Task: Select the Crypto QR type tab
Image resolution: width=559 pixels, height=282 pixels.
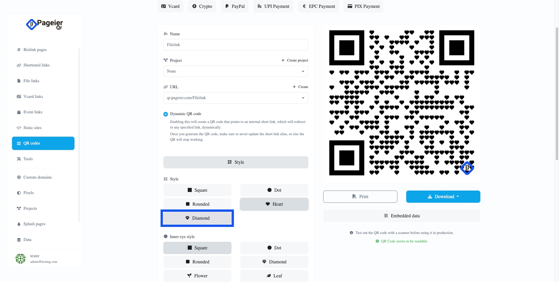Action: (x=202, y=6)
